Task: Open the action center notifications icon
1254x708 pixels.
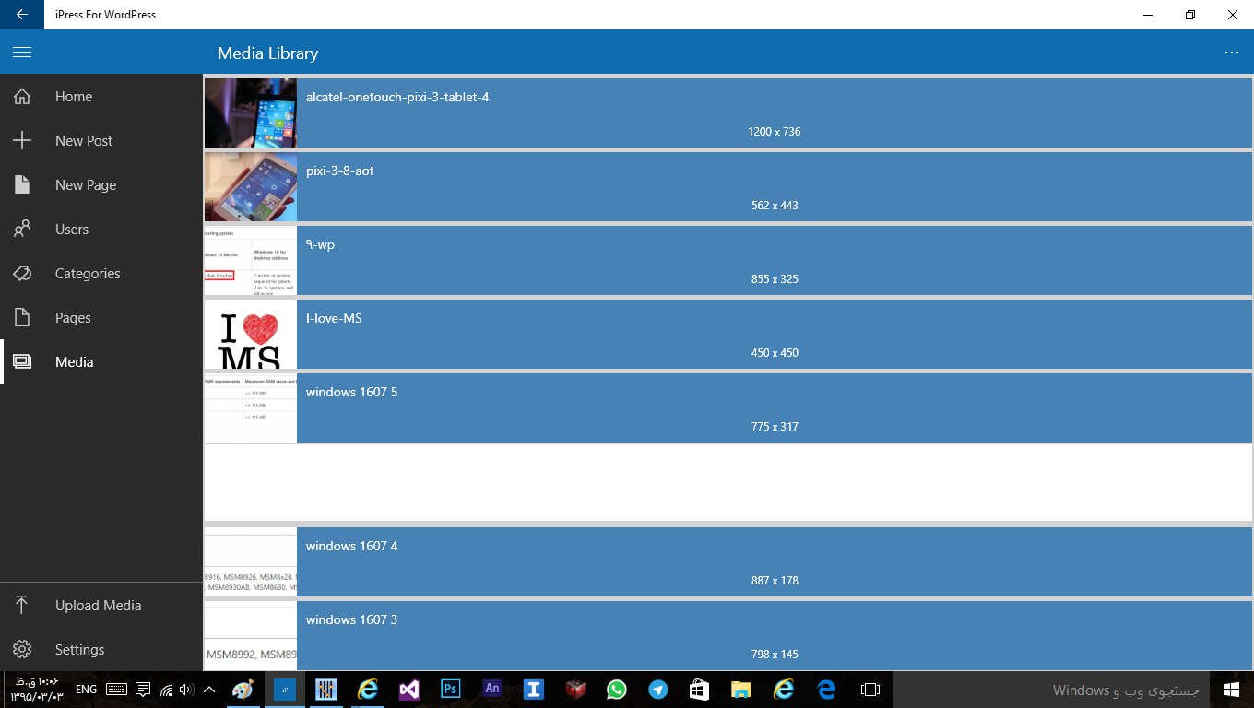Action: 143,690
